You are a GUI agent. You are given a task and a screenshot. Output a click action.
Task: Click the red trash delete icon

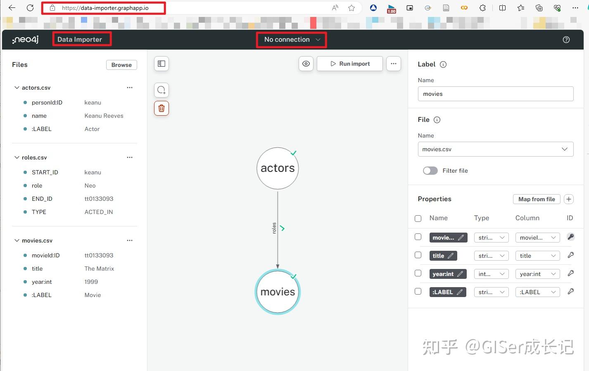pyautogui.click(x=161, y=108)
